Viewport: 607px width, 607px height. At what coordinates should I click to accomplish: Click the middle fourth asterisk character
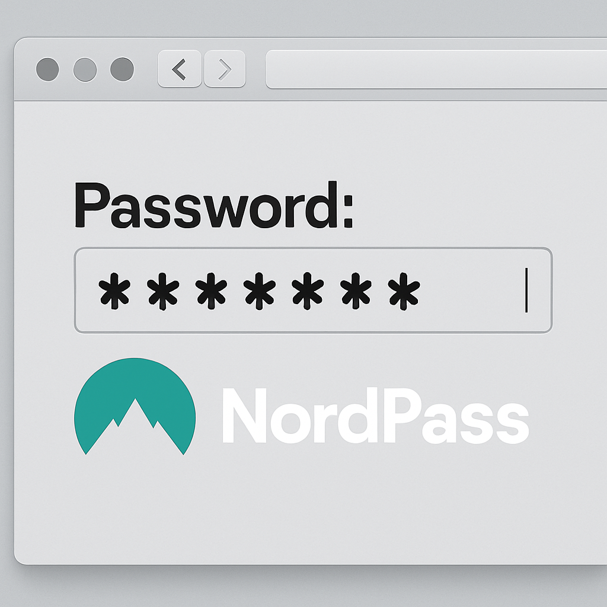260,290
